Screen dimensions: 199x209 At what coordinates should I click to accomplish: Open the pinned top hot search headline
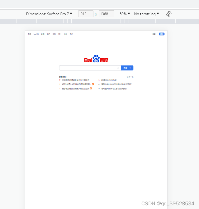[76, 80]
